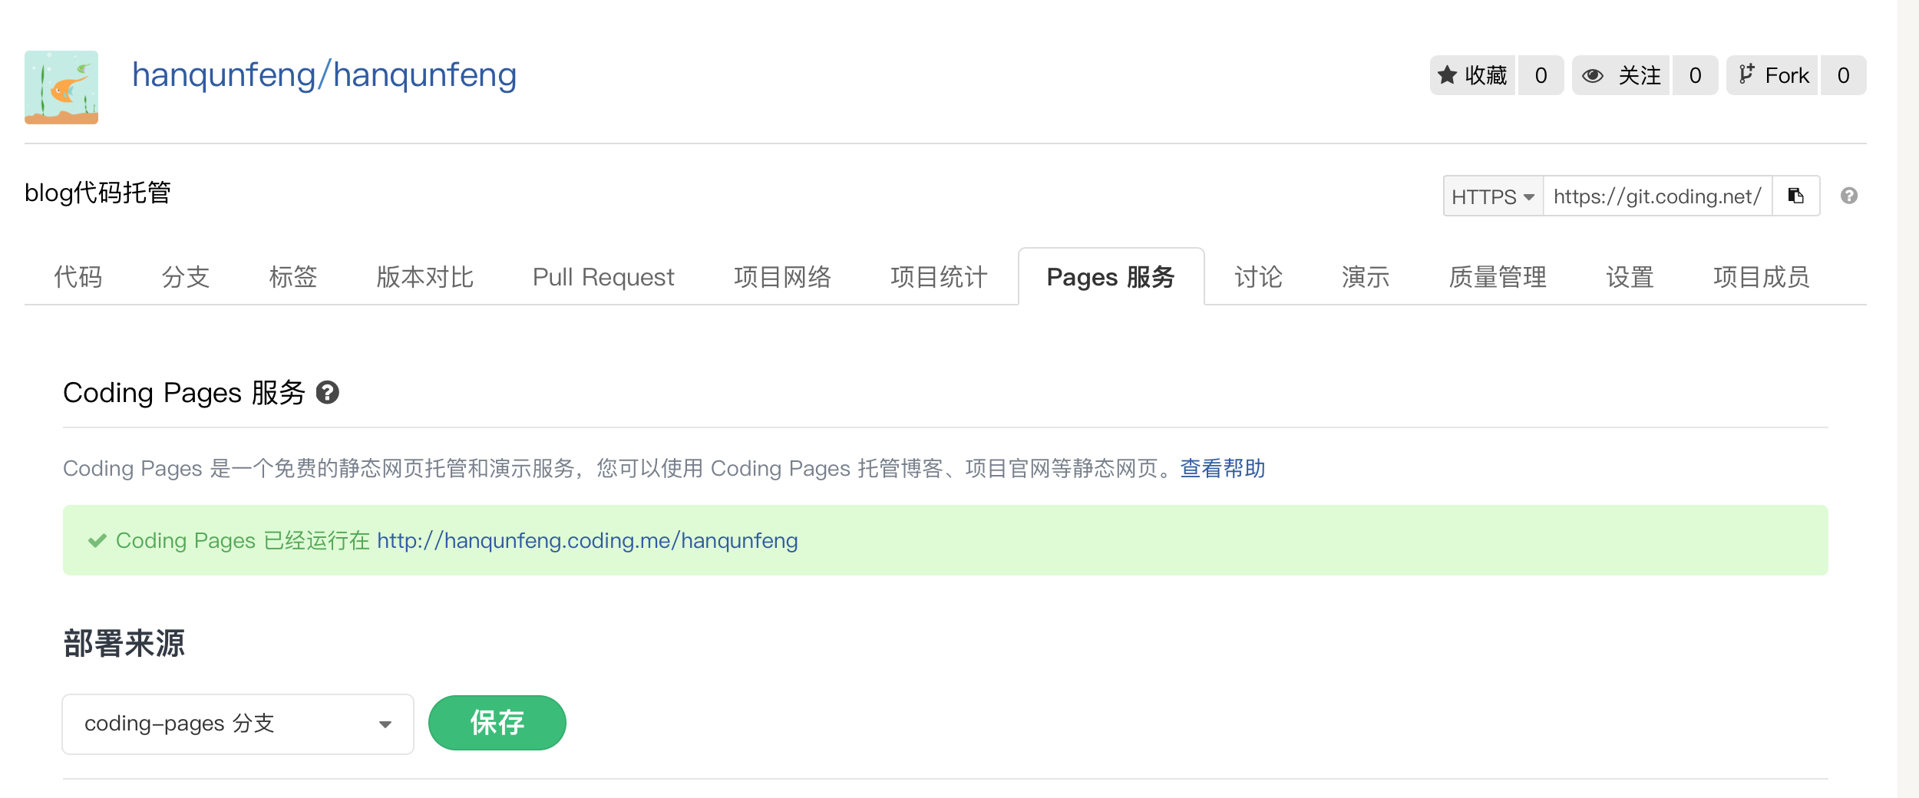Visit the hanqunfeng.coding.me/hanqunfeng pages link
The height and width of the screenshot is (798, 1919).
tap(587, 541)
